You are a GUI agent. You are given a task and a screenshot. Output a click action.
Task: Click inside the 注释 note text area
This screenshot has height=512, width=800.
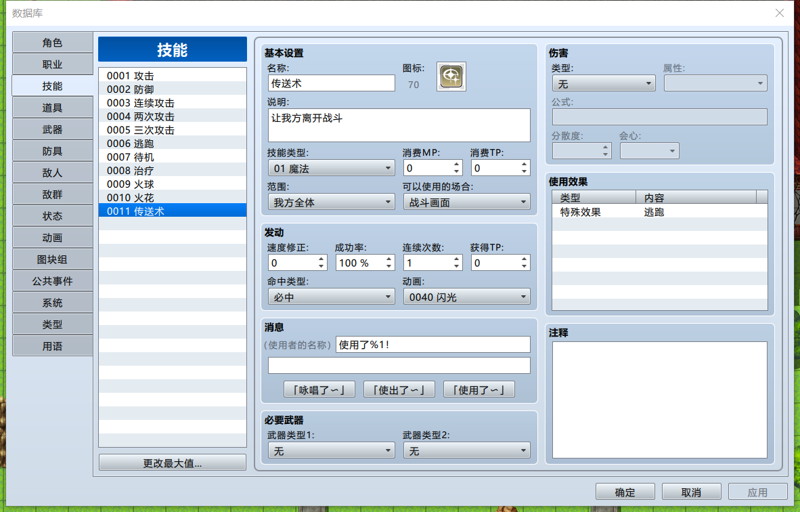point(660,400)
